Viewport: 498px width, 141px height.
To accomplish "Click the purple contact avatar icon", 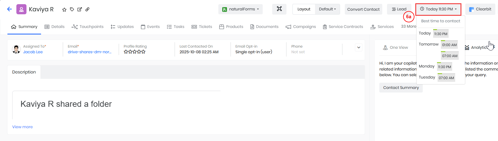I will 21,9.
